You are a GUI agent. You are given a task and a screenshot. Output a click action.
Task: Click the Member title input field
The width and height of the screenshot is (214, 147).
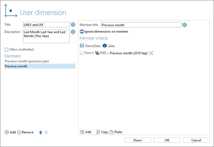141,25
